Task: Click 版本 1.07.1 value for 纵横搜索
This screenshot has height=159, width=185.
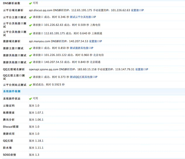Action: [x=36, y=113]
